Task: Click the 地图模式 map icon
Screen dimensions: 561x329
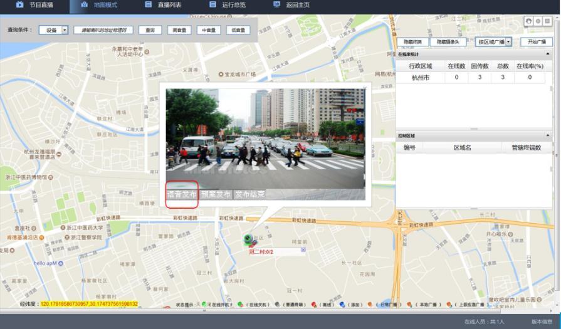Action: 84,4
